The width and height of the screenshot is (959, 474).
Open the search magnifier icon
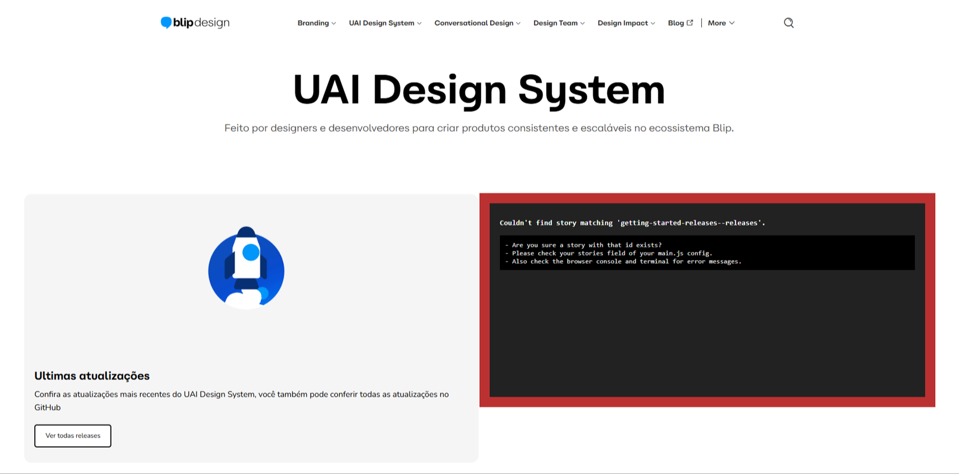pos(788,23)
